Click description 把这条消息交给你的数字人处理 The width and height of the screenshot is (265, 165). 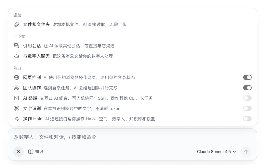[x=83, y=56]
